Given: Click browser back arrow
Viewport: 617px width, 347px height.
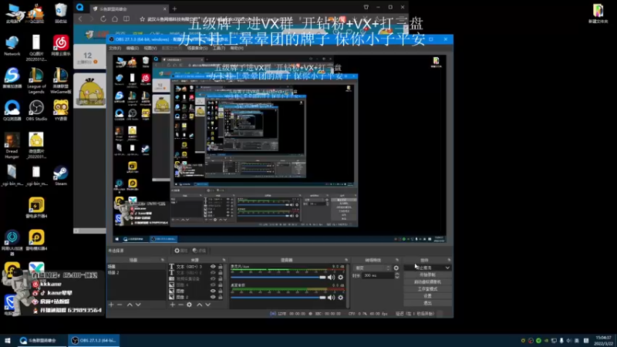Looking at the screenshot, I should pos(81,19).
